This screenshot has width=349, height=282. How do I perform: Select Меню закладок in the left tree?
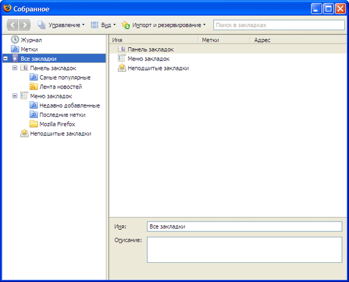tap(51, 96)
